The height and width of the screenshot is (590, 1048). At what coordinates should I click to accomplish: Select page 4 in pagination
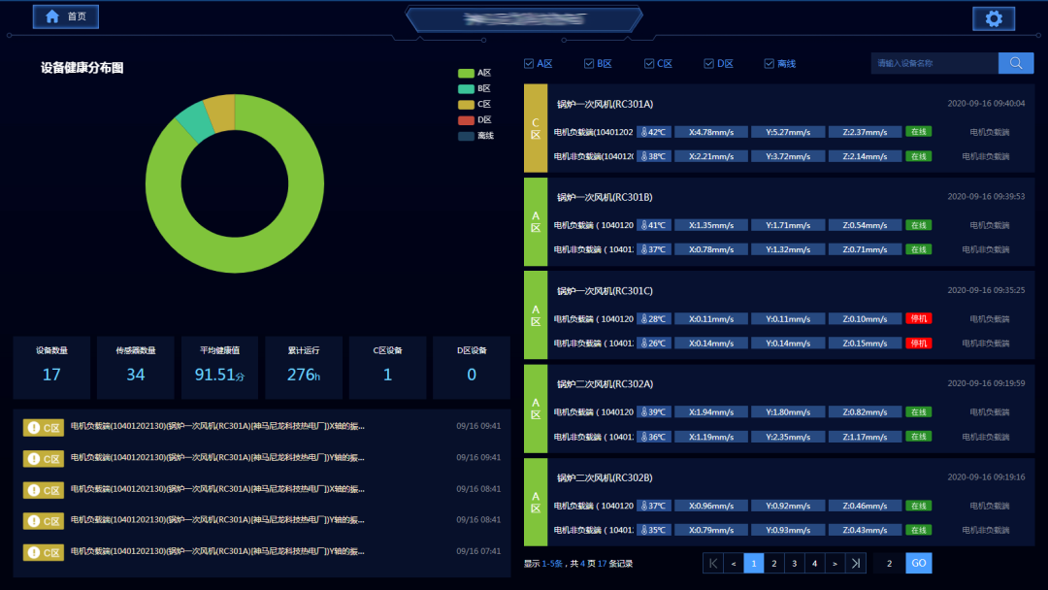(814, 563)
